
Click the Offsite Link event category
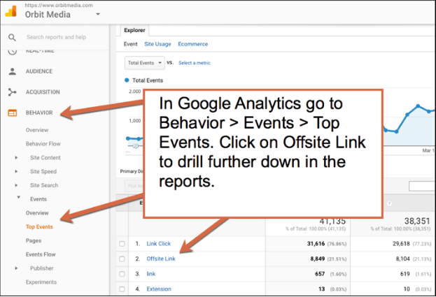pos(161,259)
